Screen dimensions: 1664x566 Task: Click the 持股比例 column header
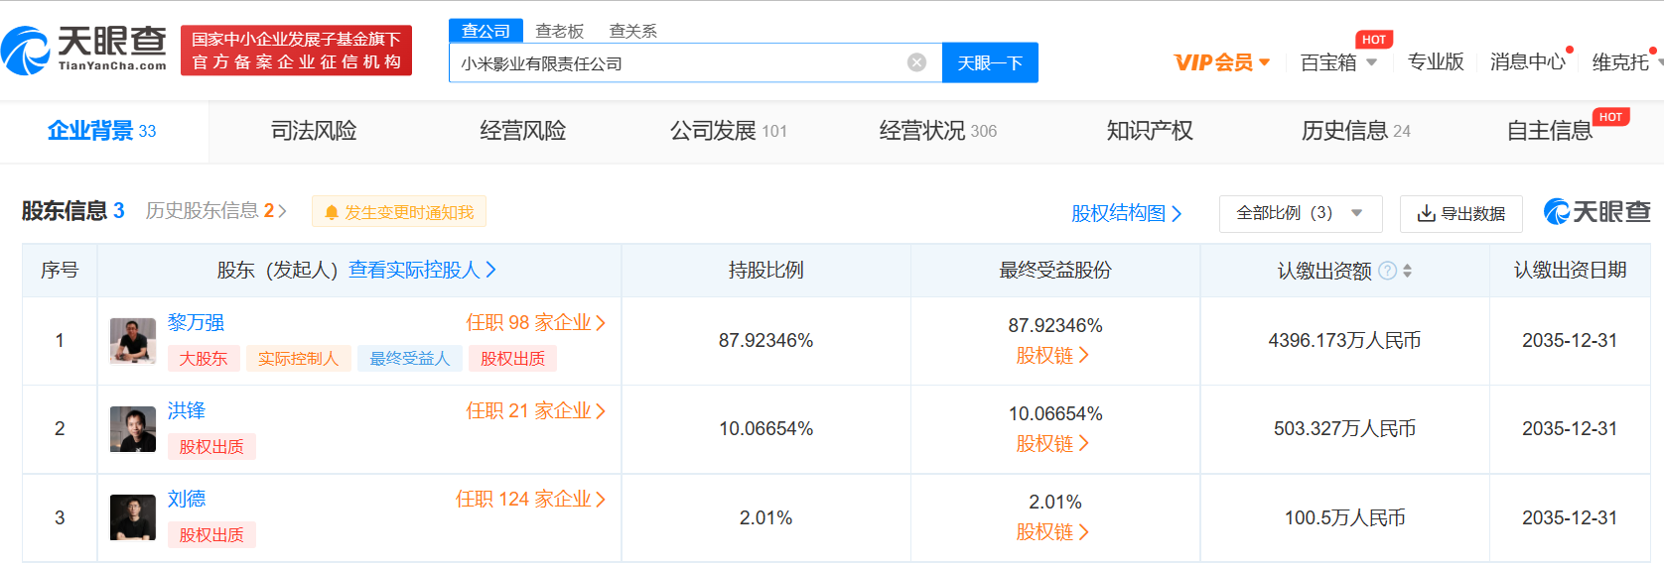pos(765,270)
